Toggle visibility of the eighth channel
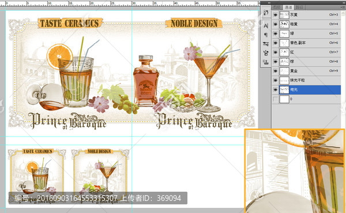Screen dimensions: 346x213 [x=275, y=80]
